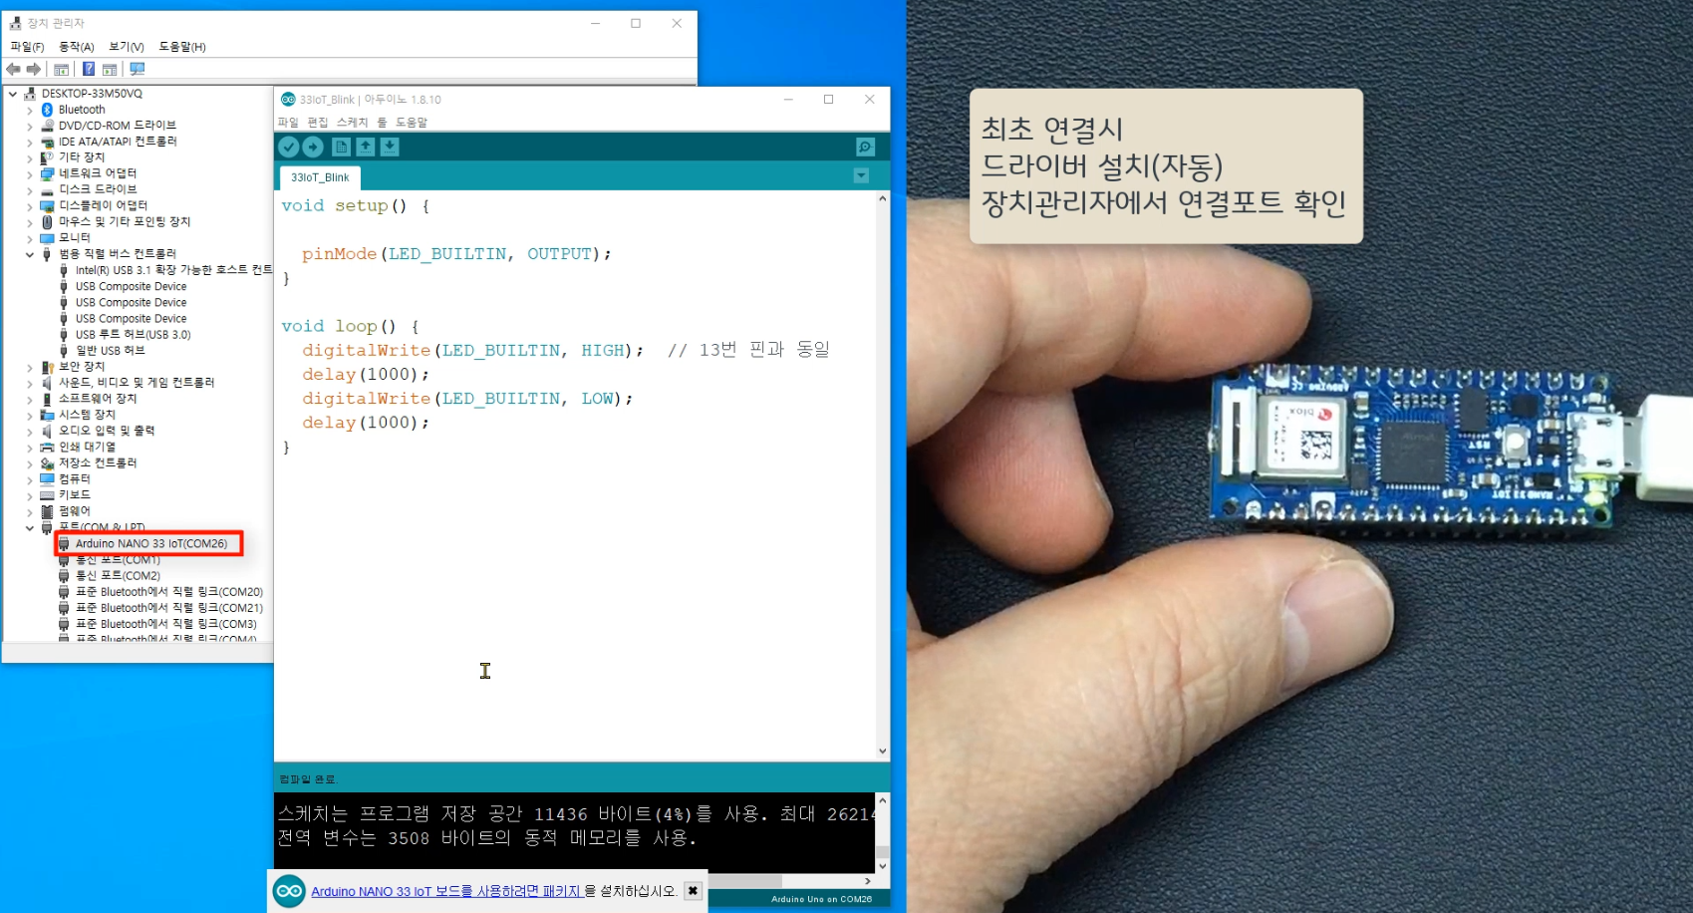Open 스케치 menu in Arduino IDE
The height and width of the screenshot is (913, 1693).
pyautogui.click(x=352, y=122)
